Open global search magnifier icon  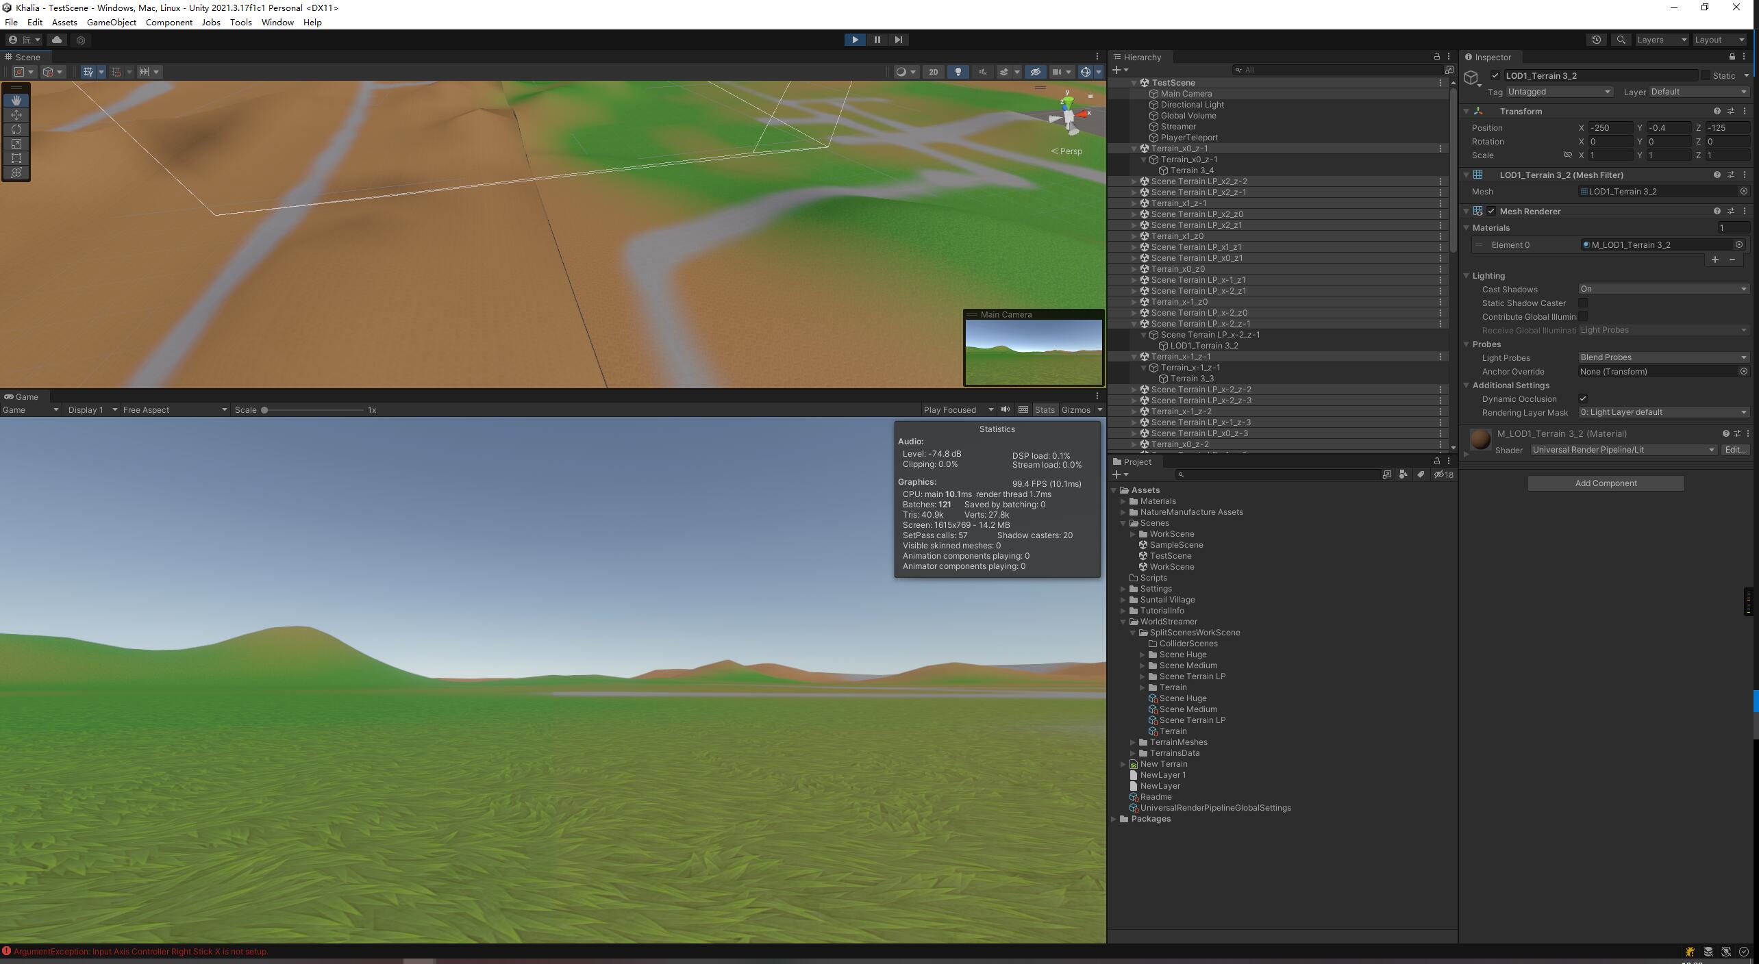1621,40
